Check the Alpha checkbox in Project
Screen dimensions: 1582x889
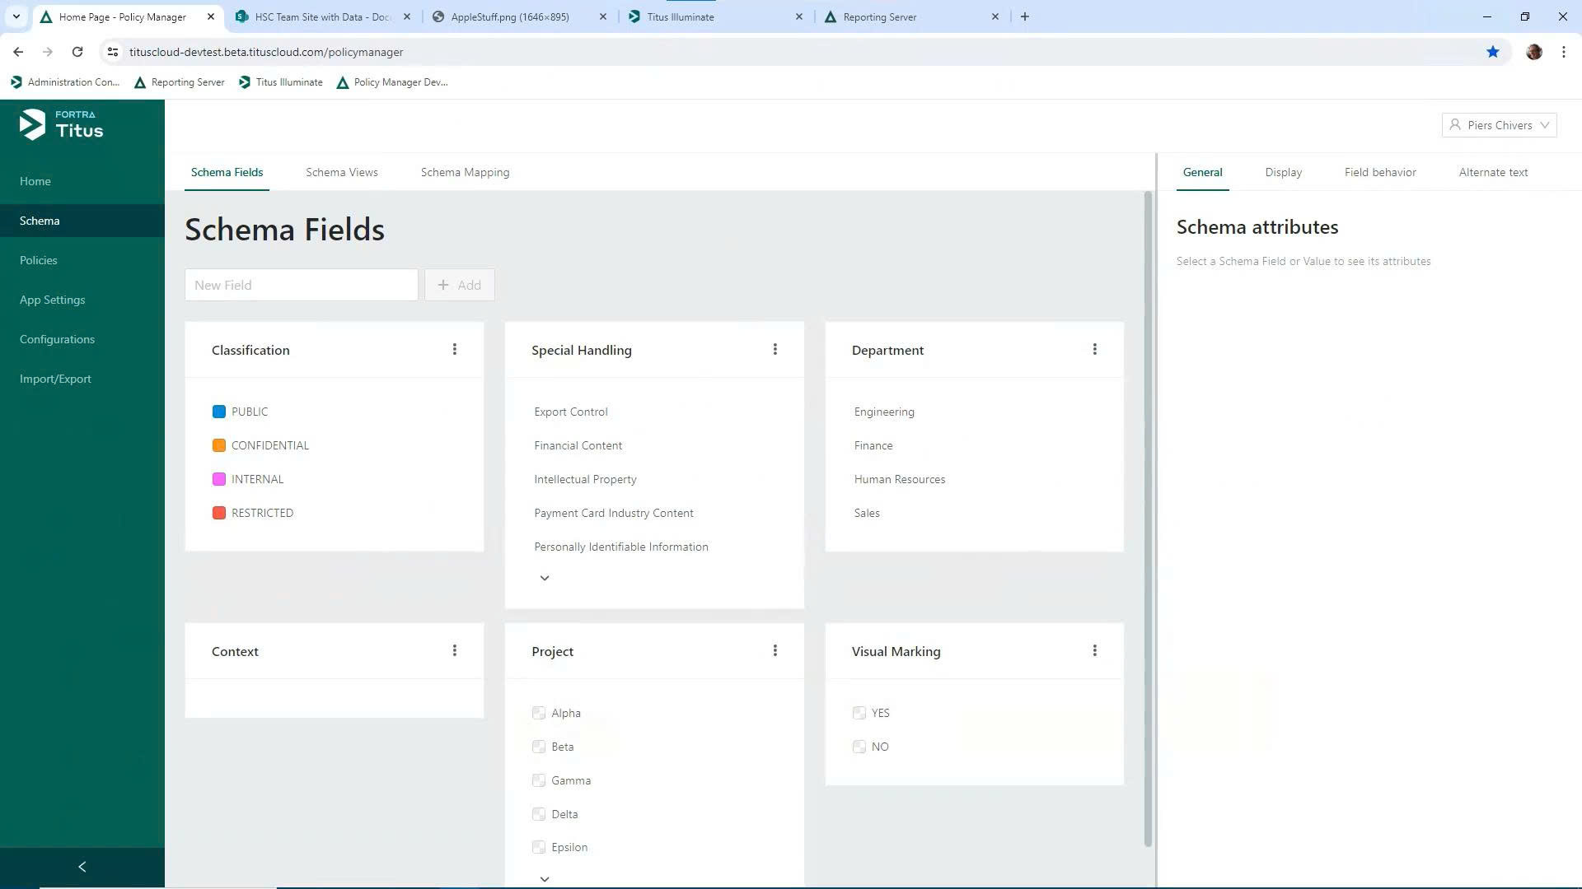point(539,713)
